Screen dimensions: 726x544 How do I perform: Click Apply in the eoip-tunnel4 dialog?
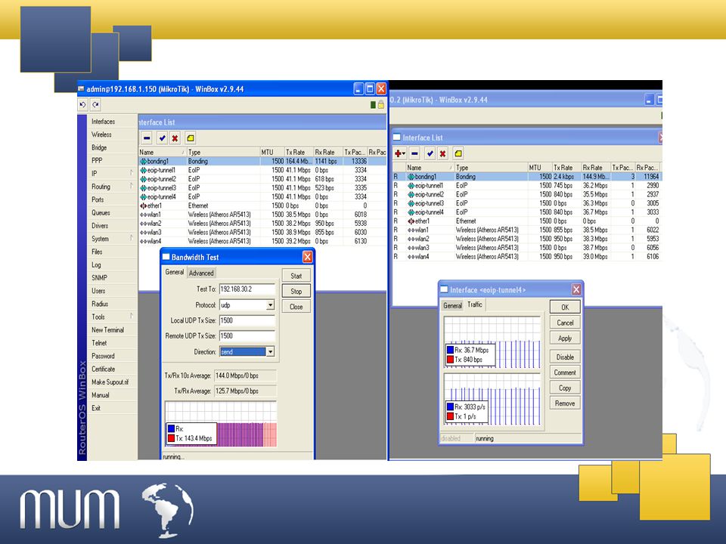click(x=565, y=338)
